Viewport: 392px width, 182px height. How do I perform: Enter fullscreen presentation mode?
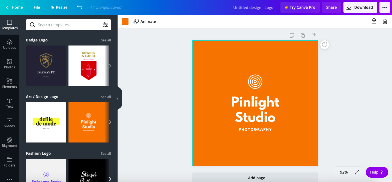(x=357, y=172)
